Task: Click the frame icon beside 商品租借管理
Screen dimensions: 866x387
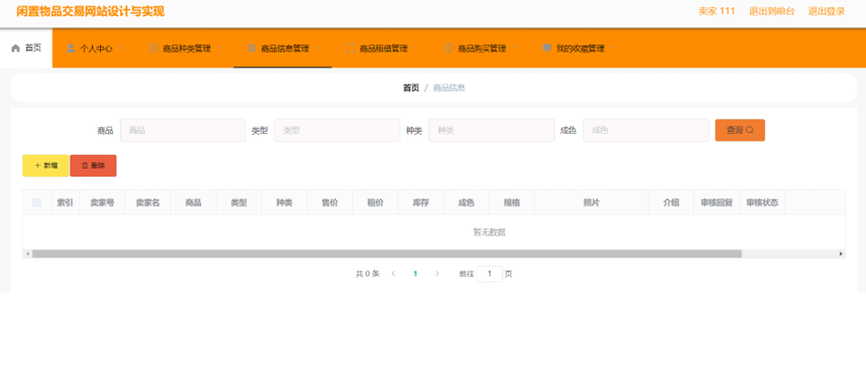Action: [x=350, y=48]
